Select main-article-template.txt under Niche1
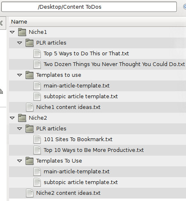Viewport: 186px width, 201px height. tap(76, 86)
